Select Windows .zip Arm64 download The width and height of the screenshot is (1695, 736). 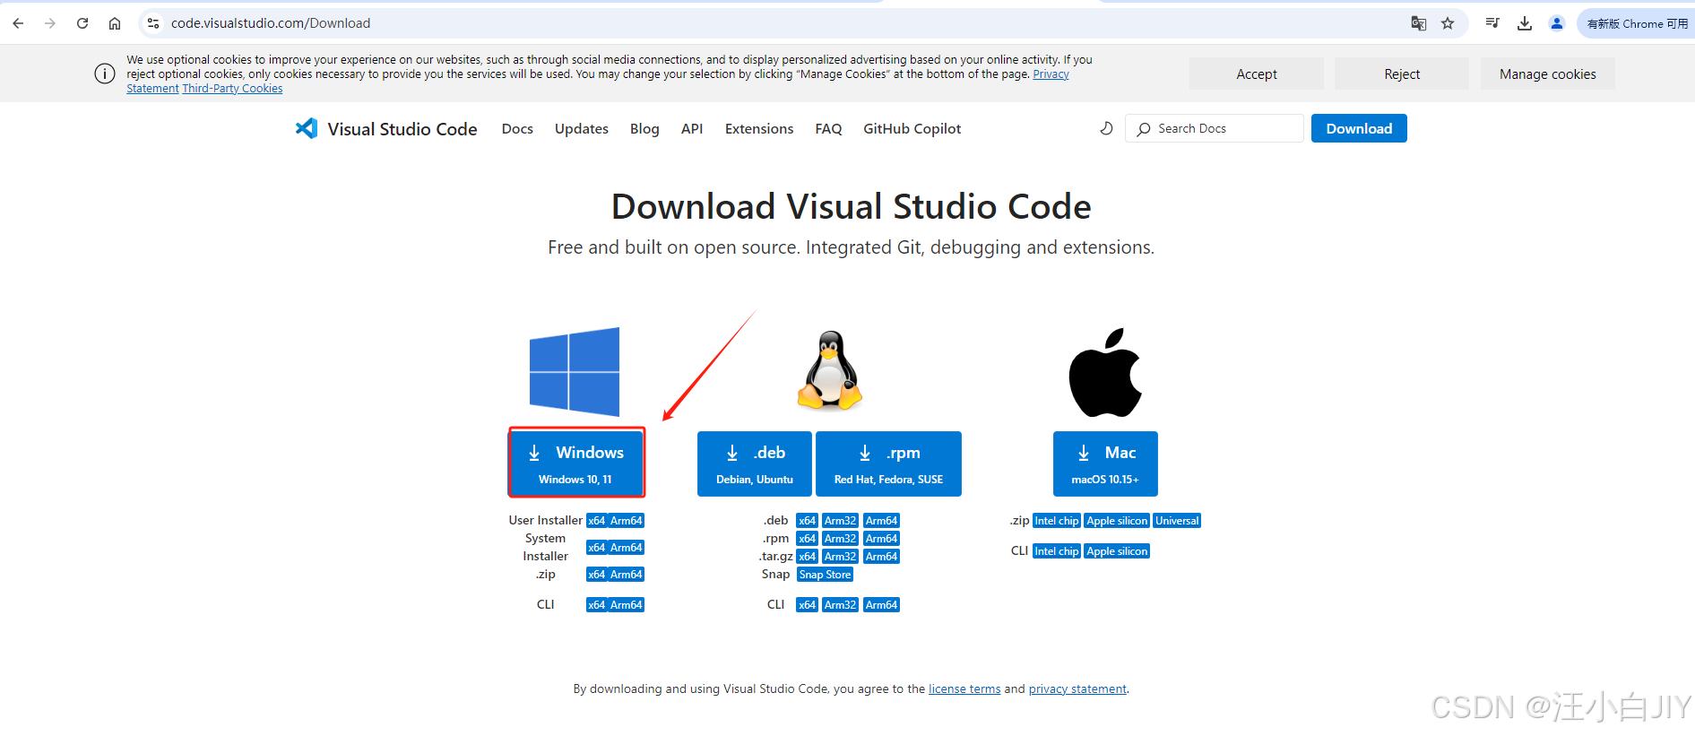pyautogui.click(x=627, y=575)
